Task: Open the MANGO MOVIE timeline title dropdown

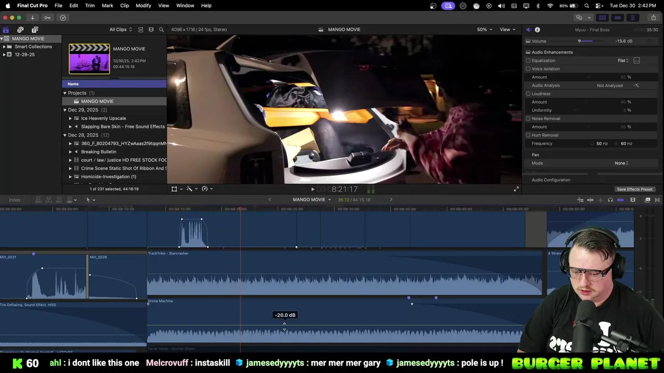Action: click(x=312, y=199)
